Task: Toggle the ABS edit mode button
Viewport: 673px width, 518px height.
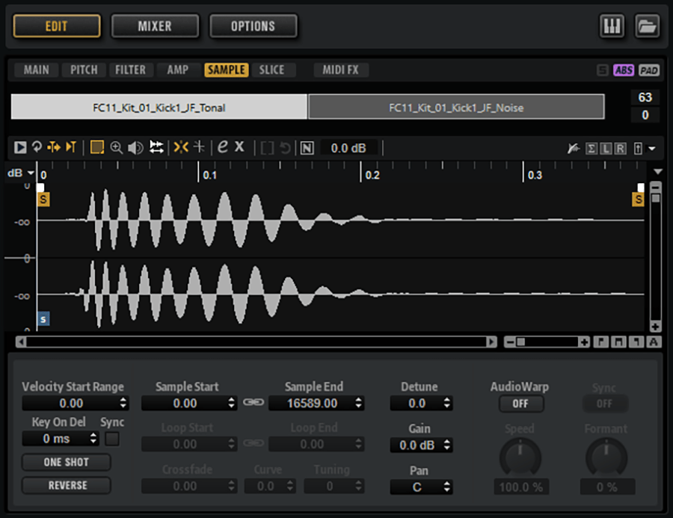Action: tap(624, 70)
